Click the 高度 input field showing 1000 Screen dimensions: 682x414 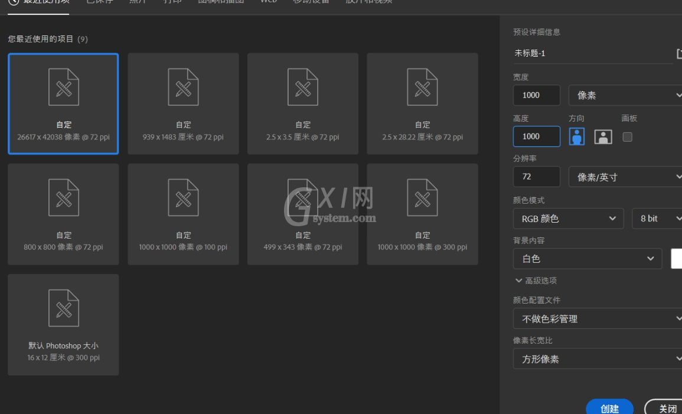(537, 136)
